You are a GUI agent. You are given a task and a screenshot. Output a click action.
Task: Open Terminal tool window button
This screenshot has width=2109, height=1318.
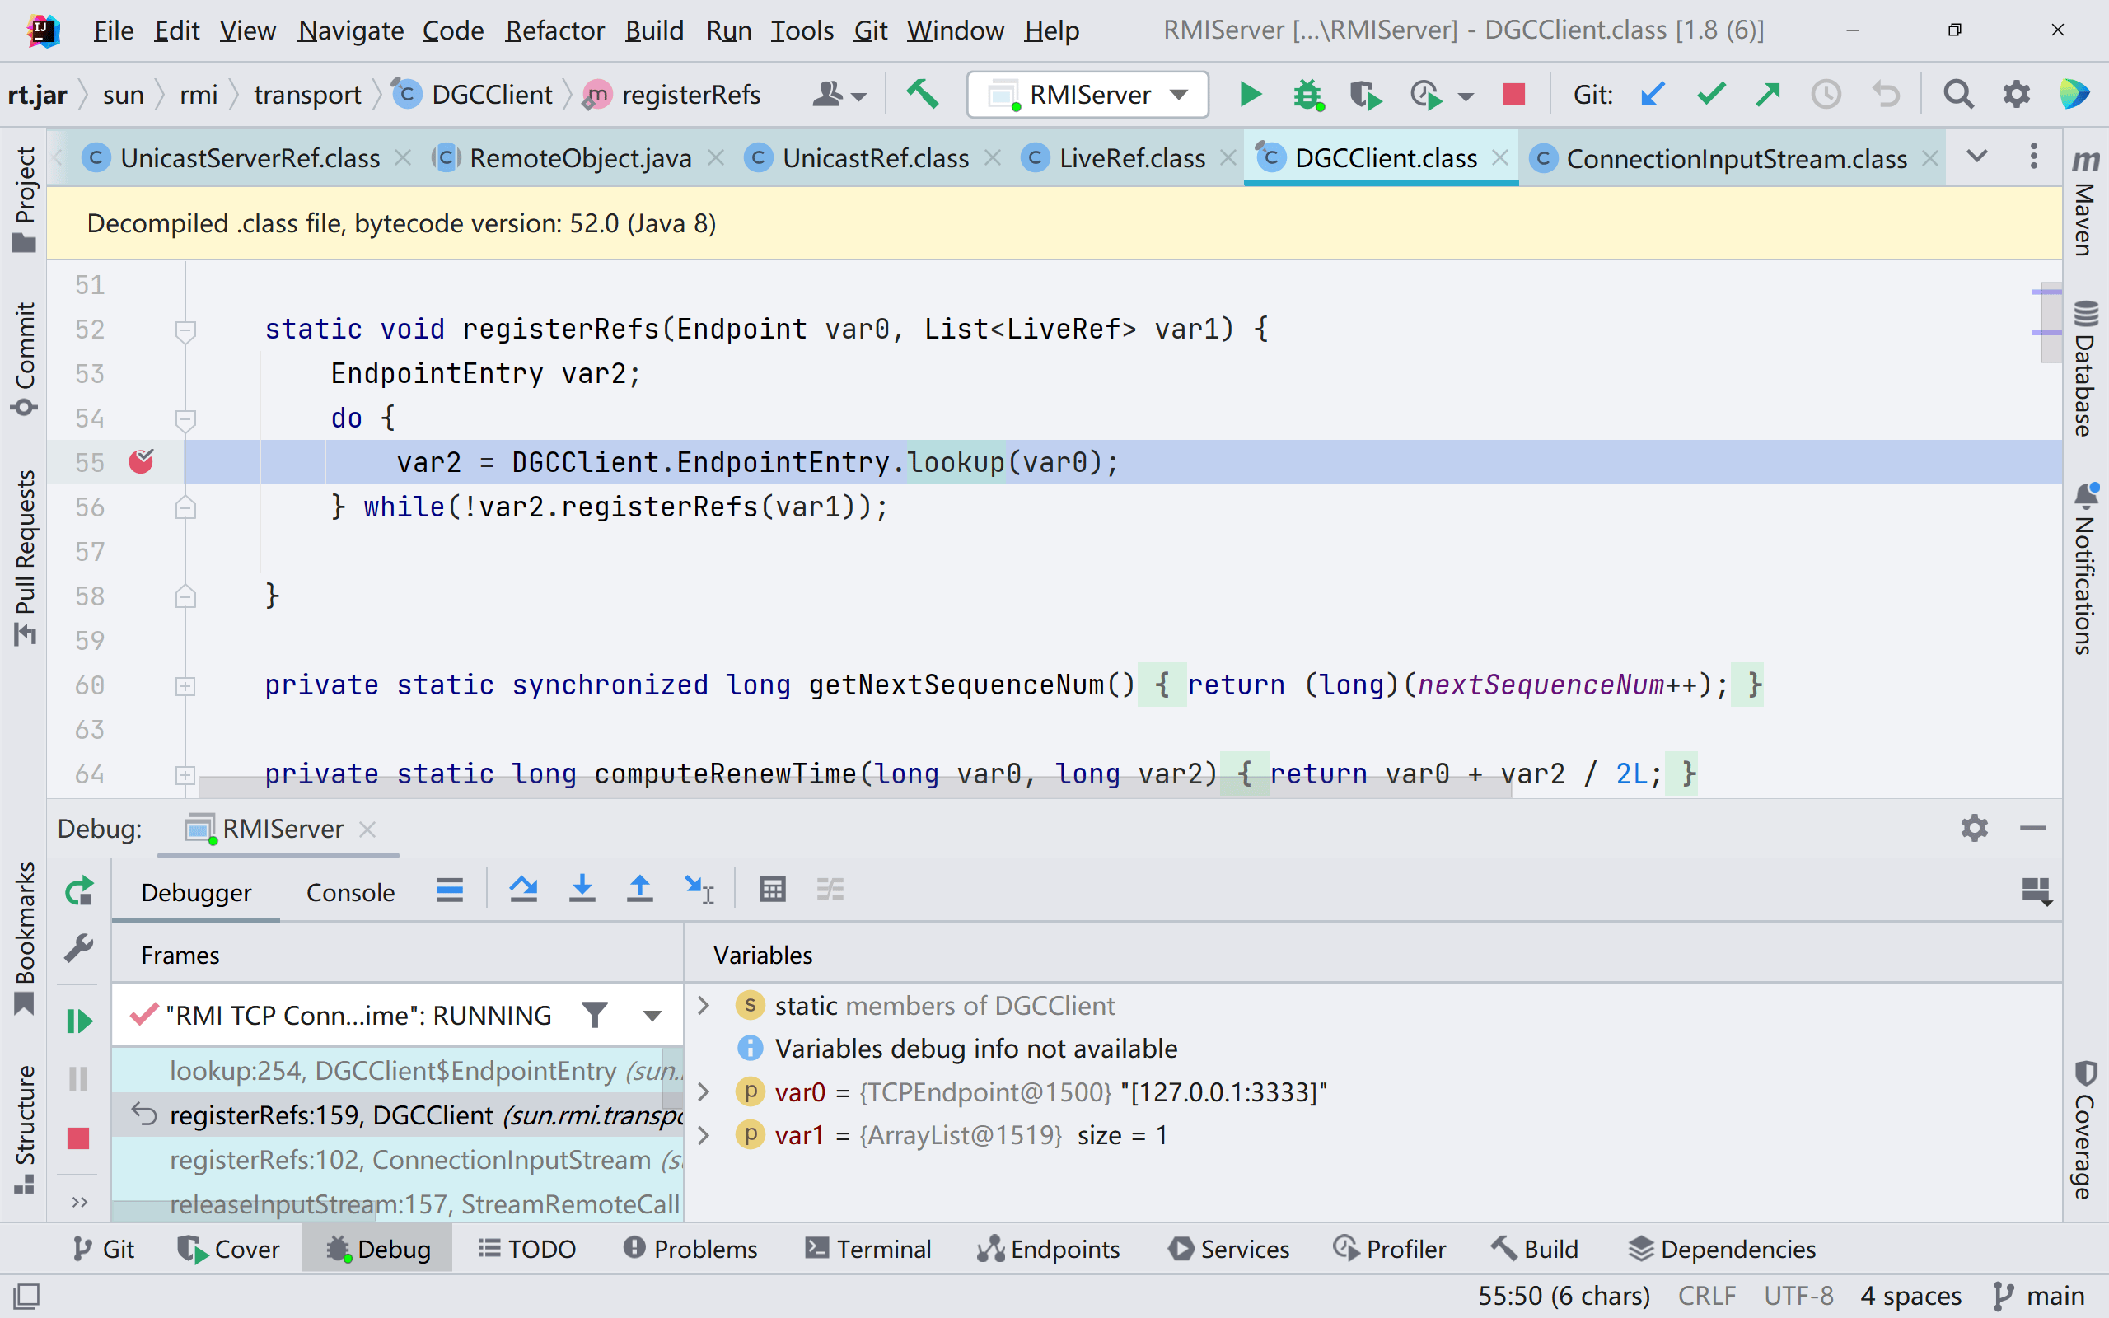(x=868, y=1248)
